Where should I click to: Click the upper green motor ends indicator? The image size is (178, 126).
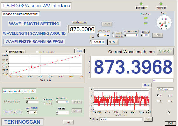146,18
